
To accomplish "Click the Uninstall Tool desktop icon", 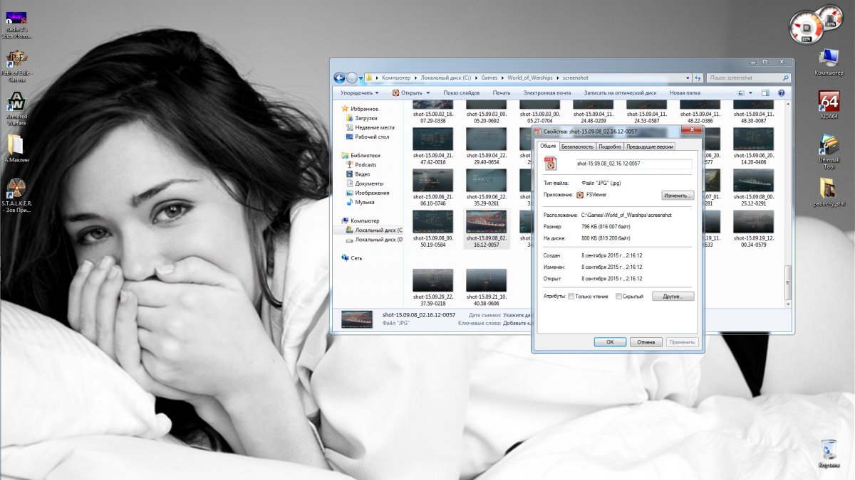I will (829, 145).
